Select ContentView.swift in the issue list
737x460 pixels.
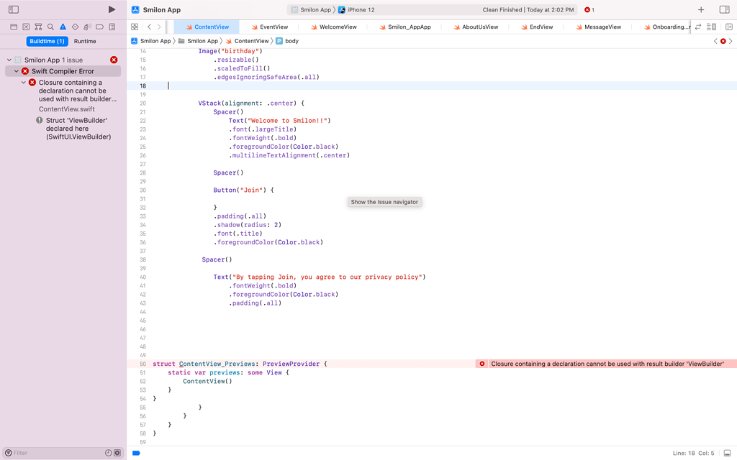point(65,109)
